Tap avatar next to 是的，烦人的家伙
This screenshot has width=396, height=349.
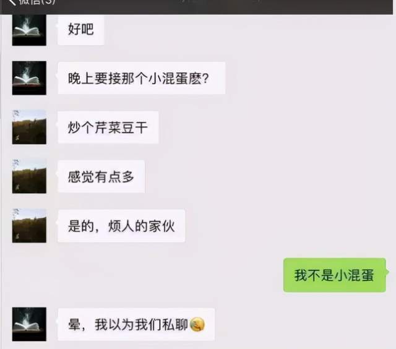coord(29,225)
